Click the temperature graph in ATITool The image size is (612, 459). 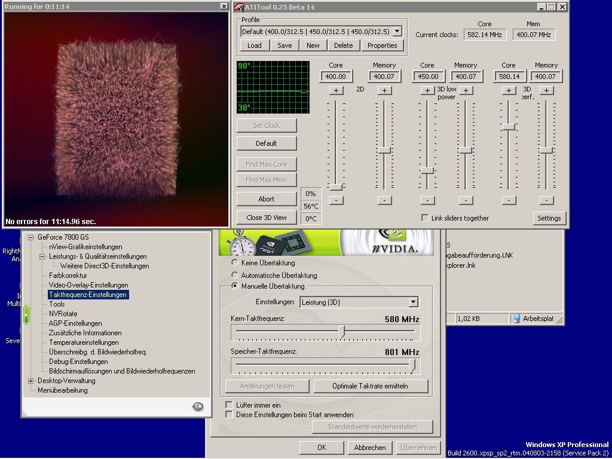pyautogui.click(x=273, y=87)
